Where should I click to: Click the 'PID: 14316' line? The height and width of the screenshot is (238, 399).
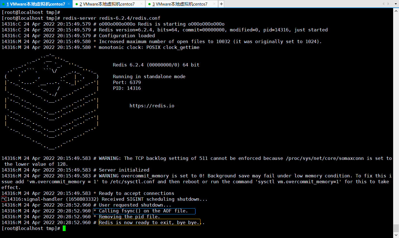point(127,88)
